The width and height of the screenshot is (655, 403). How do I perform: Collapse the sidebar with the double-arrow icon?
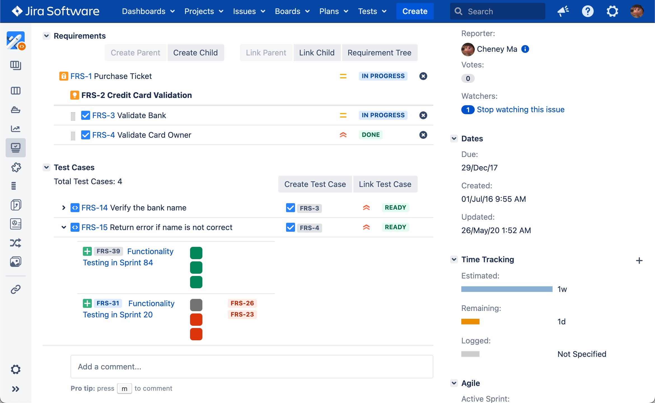(x=16, y=388)
